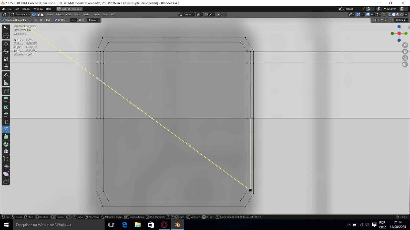Open the object visibility dropdown
Screen dimensions: 410x230
pos(352,15)
